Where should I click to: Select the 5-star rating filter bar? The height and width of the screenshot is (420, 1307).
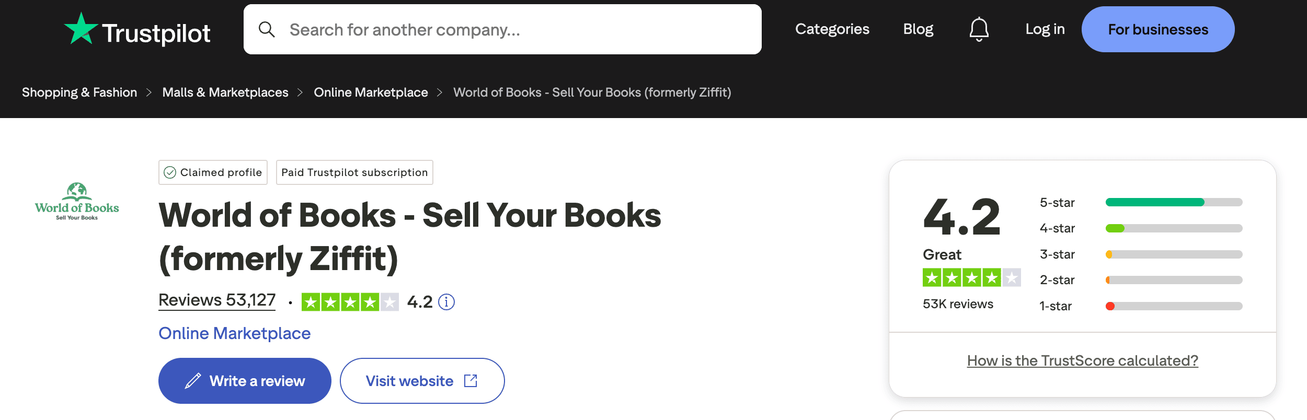pos(1174,203)
